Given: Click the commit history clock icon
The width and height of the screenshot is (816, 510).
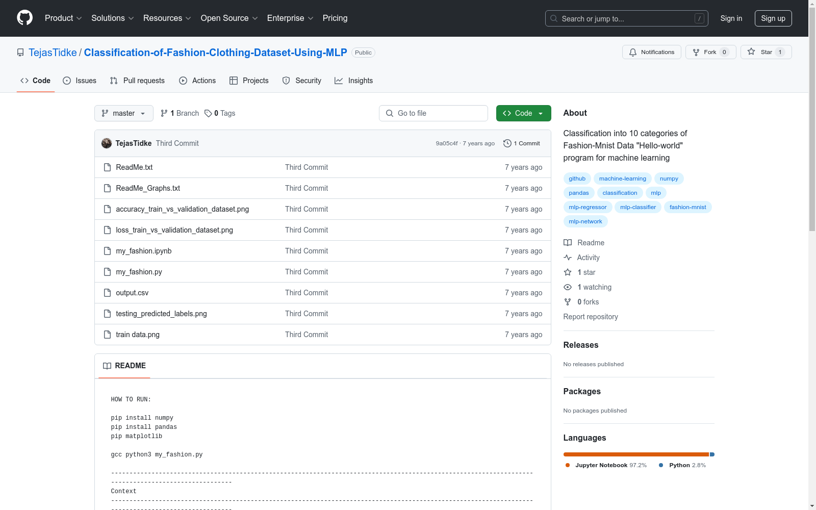Looking at the screenshot, I should pos(507,143).
